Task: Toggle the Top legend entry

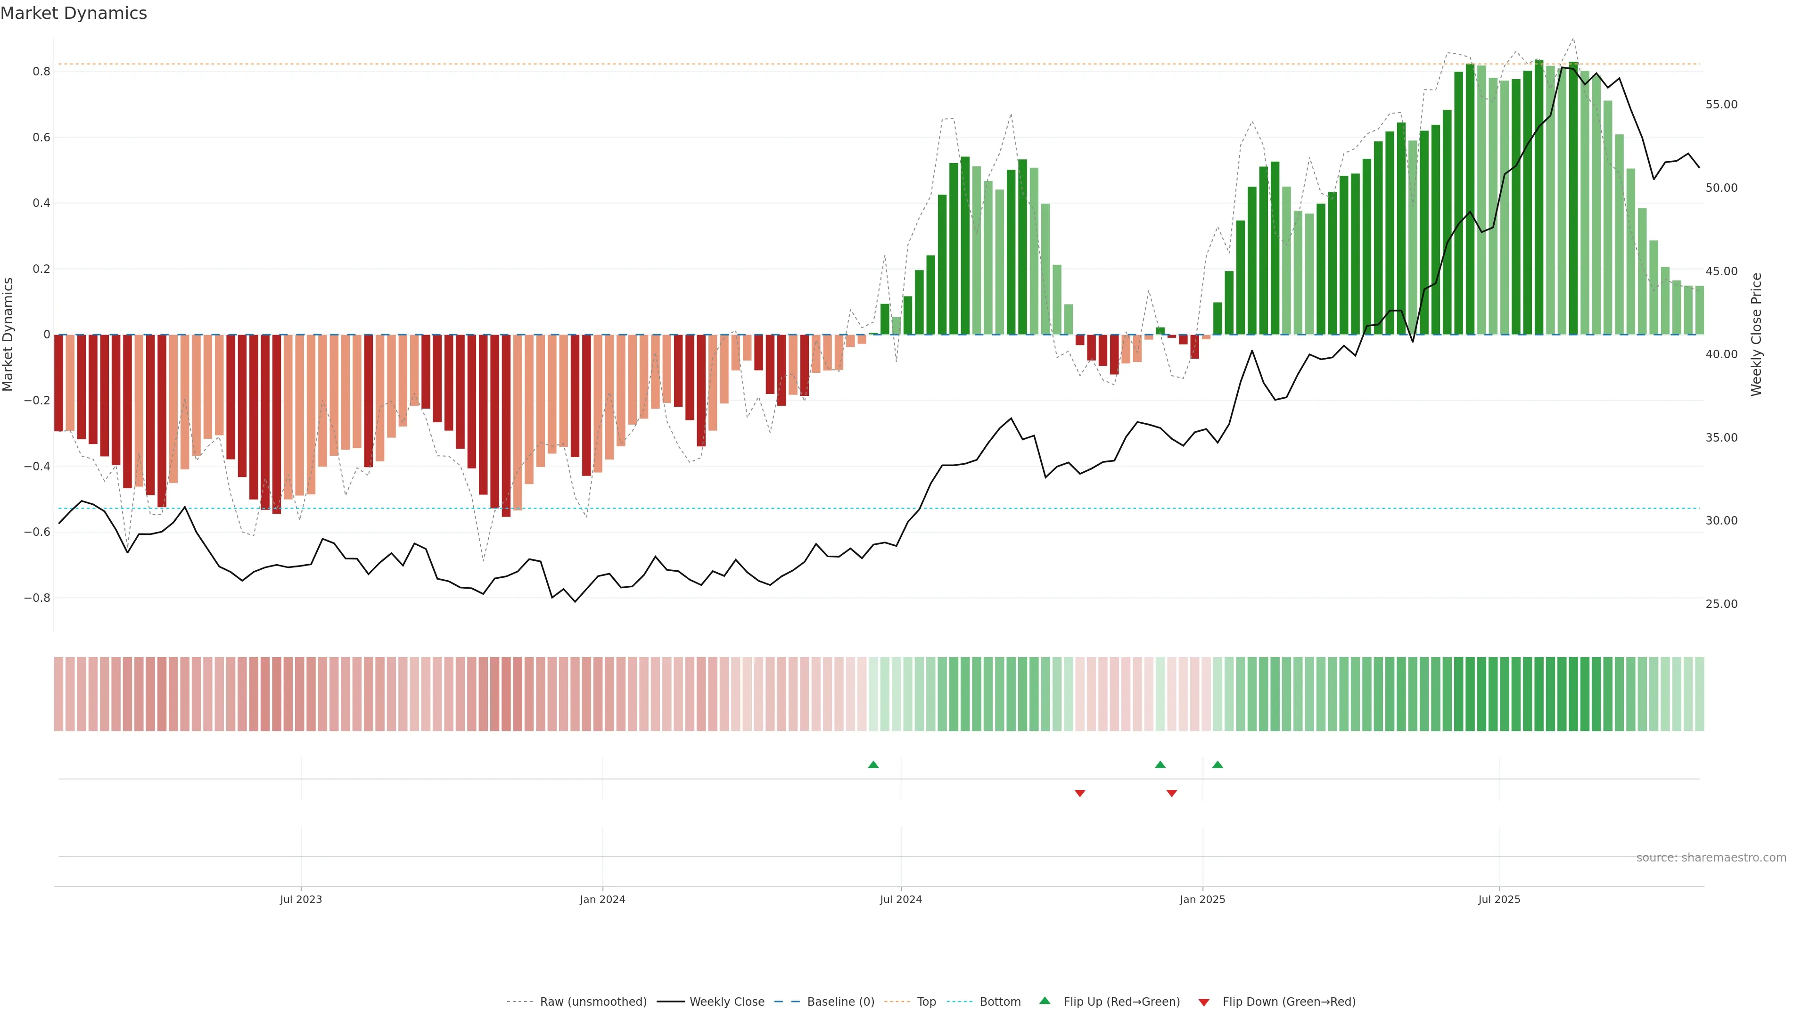Action: tap(926, 1002)
